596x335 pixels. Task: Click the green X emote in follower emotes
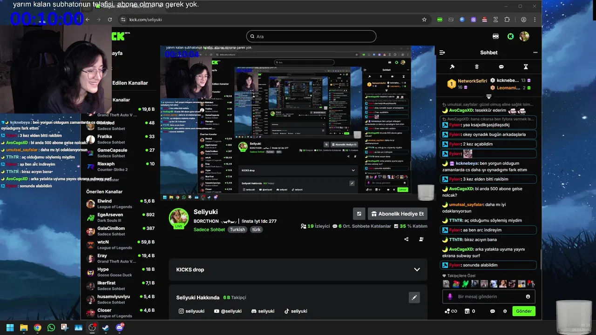coord(465,284)
